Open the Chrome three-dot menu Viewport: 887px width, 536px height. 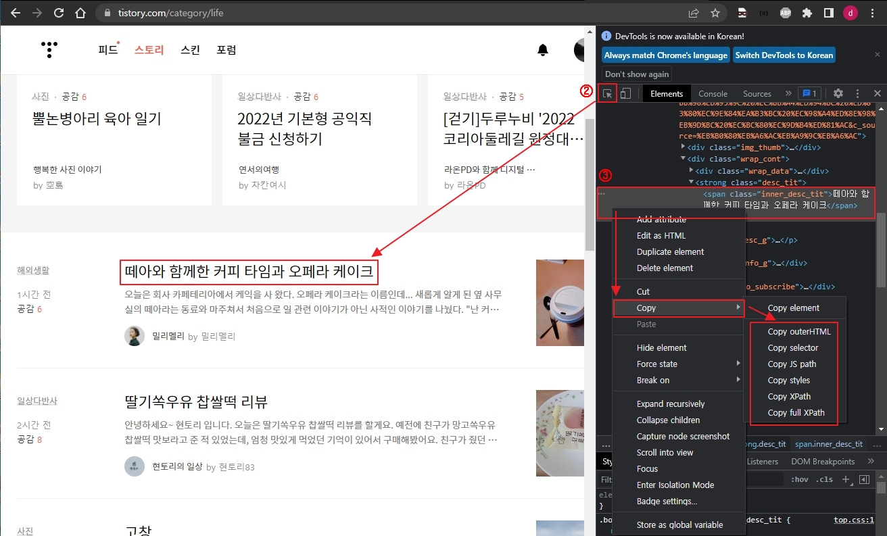(x=872, y=13)
